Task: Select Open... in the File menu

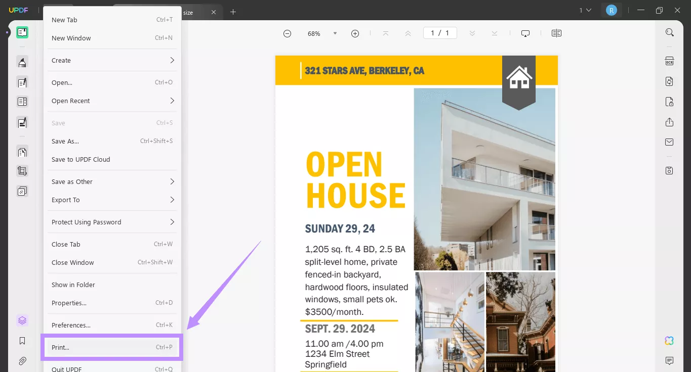Action: pyautogui.click(x=112, y=82)
